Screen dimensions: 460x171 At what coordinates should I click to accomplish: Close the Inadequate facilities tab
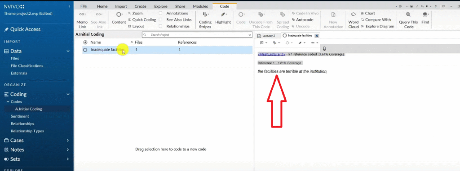click(317, 36)
